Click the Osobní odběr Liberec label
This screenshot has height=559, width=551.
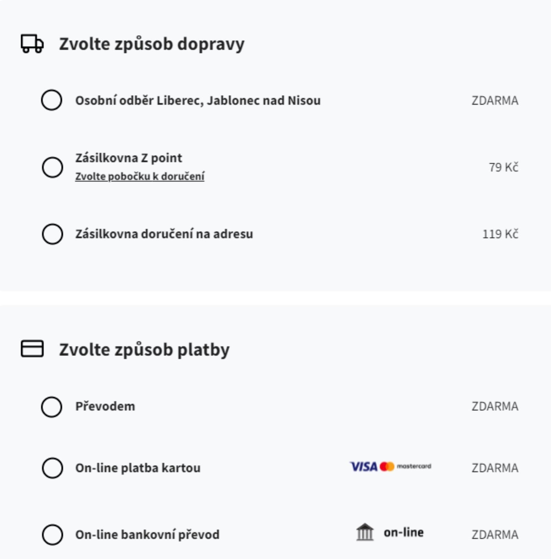coord(198,100)
